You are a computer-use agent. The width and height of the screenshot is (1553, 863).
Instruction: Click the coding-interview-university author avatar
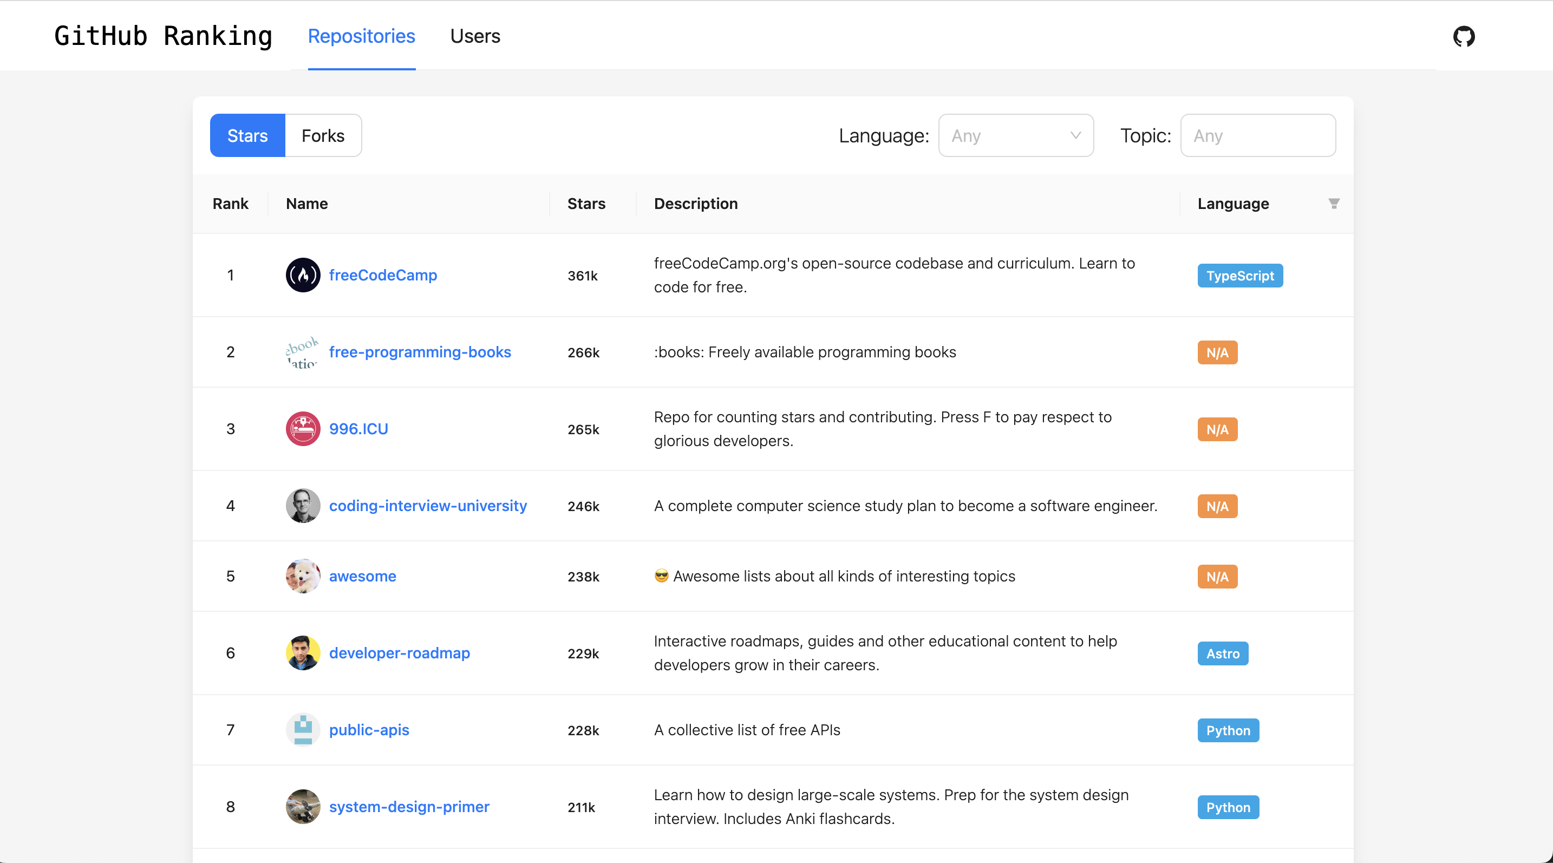[303, 506]
